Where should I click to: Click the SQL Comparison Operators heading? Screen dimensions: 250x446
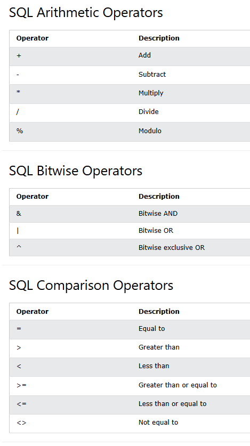coord(91,286)
